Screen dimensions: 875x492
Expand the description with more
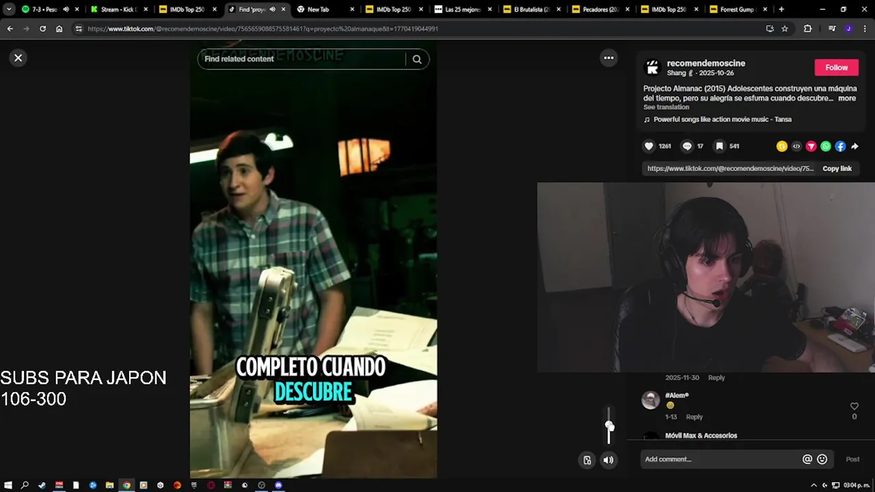tap(847, 98)
